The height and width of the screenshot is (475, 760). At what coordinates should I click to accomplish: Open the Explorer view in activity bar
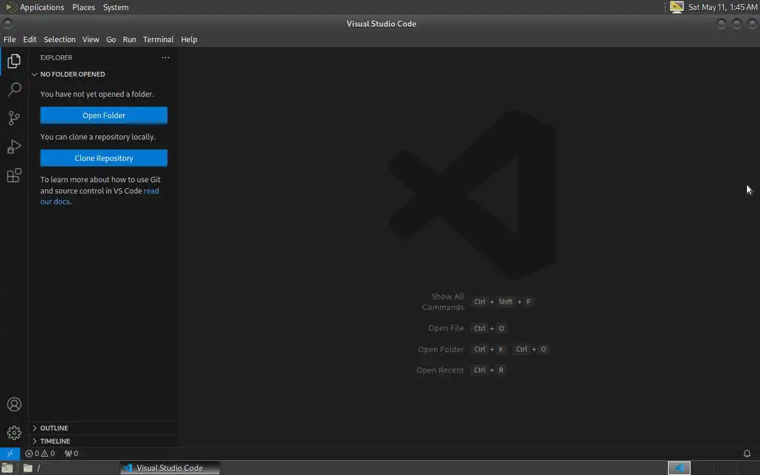[x=14, y=61]
